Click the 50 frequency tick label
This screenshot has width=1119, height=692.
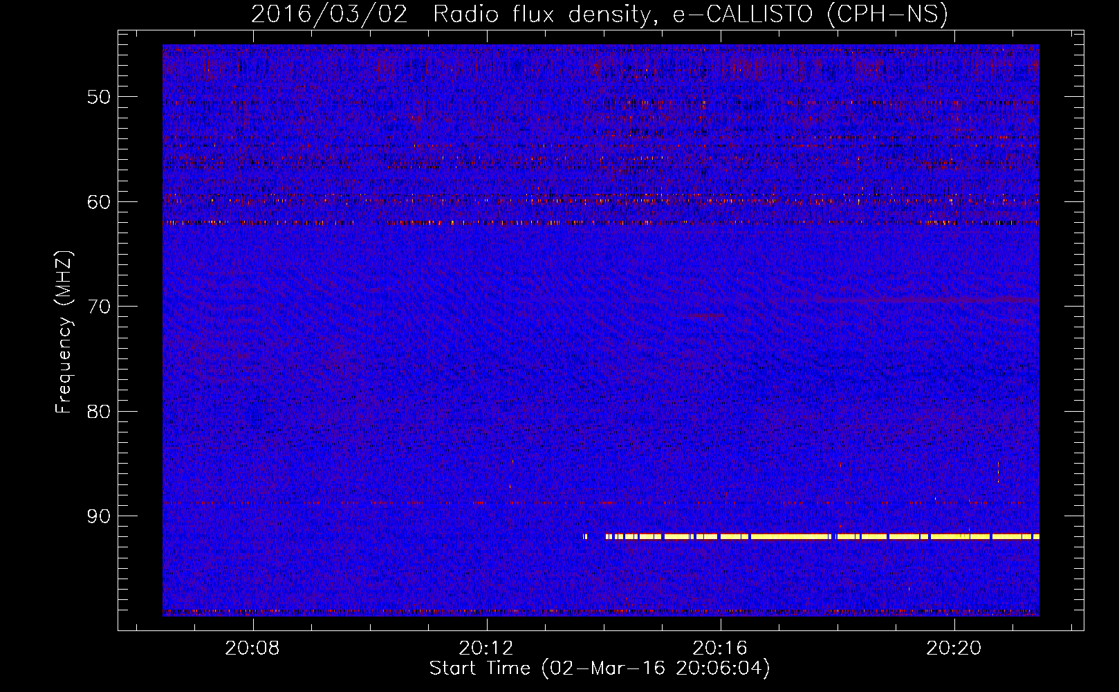(x=99, y=97)
